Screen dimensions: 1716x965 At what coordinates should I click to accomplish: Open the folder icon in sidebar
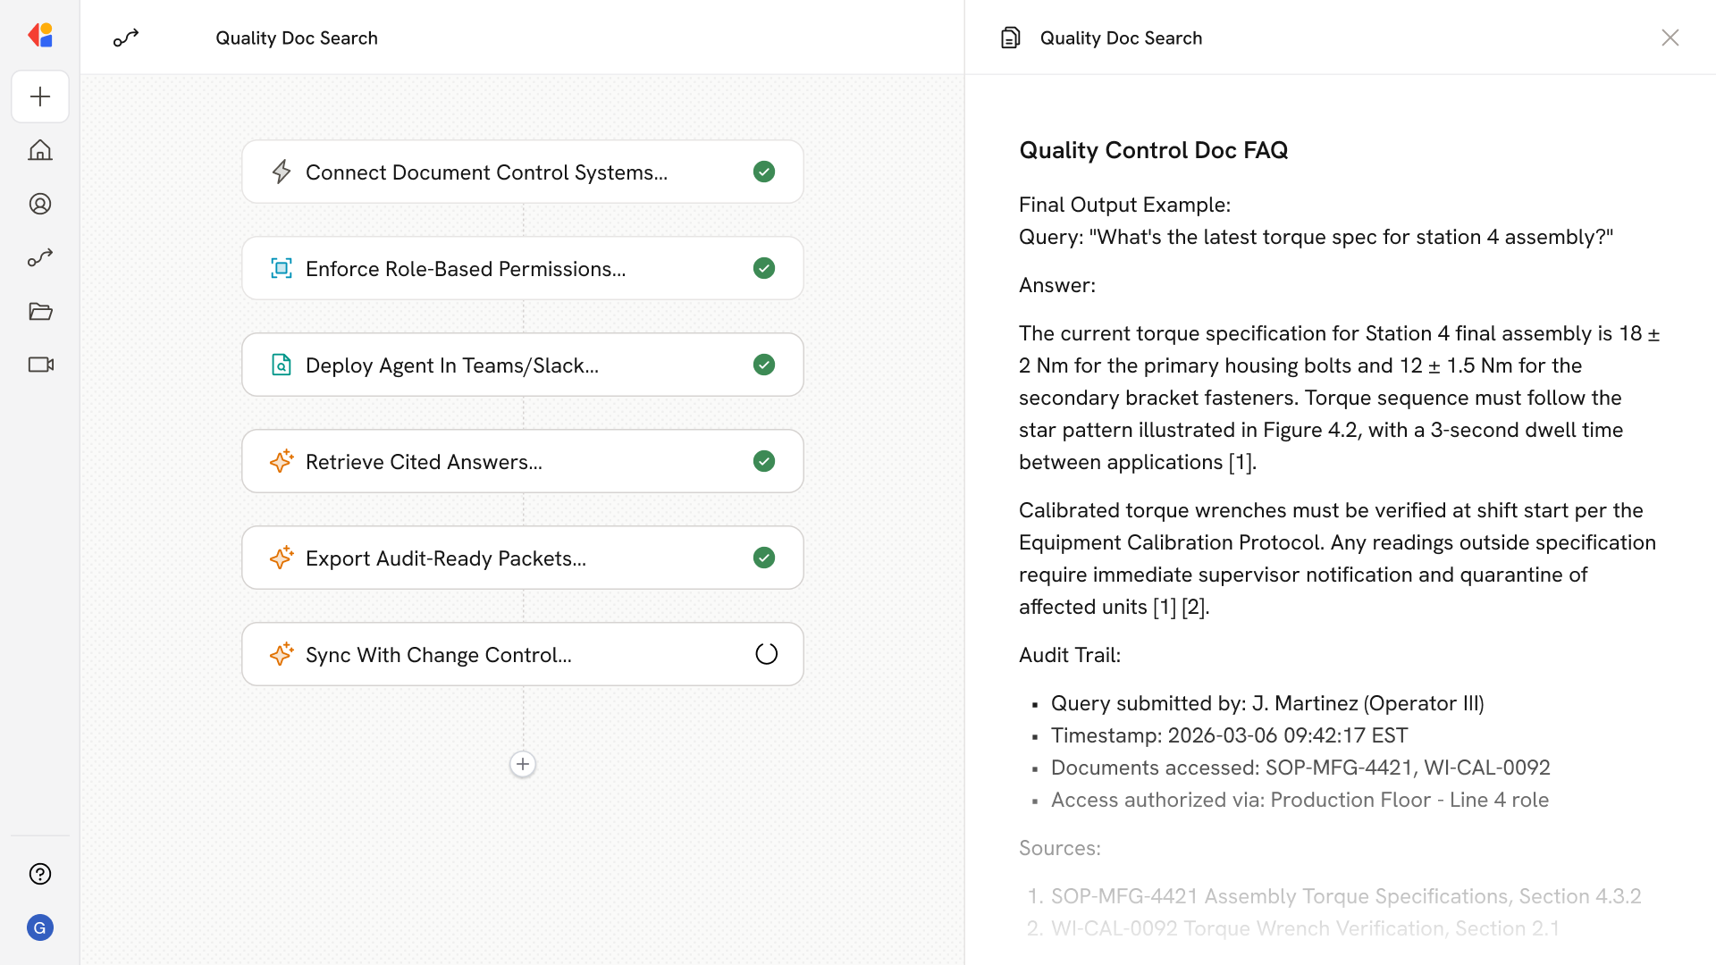[x=40, y=311]
